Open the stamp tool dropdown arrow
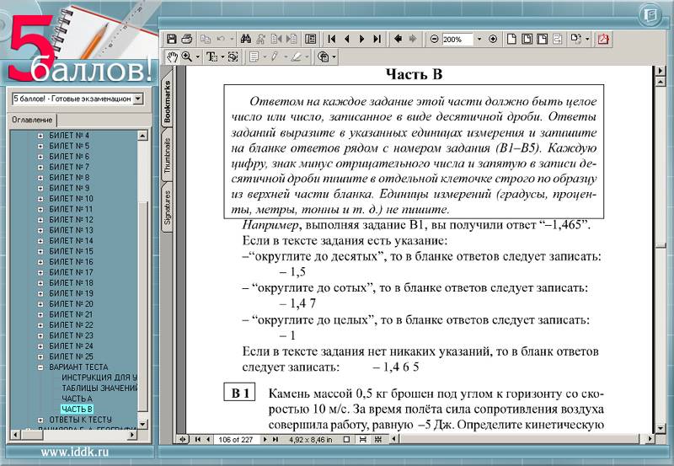674x466 pixels. (334, 56)
